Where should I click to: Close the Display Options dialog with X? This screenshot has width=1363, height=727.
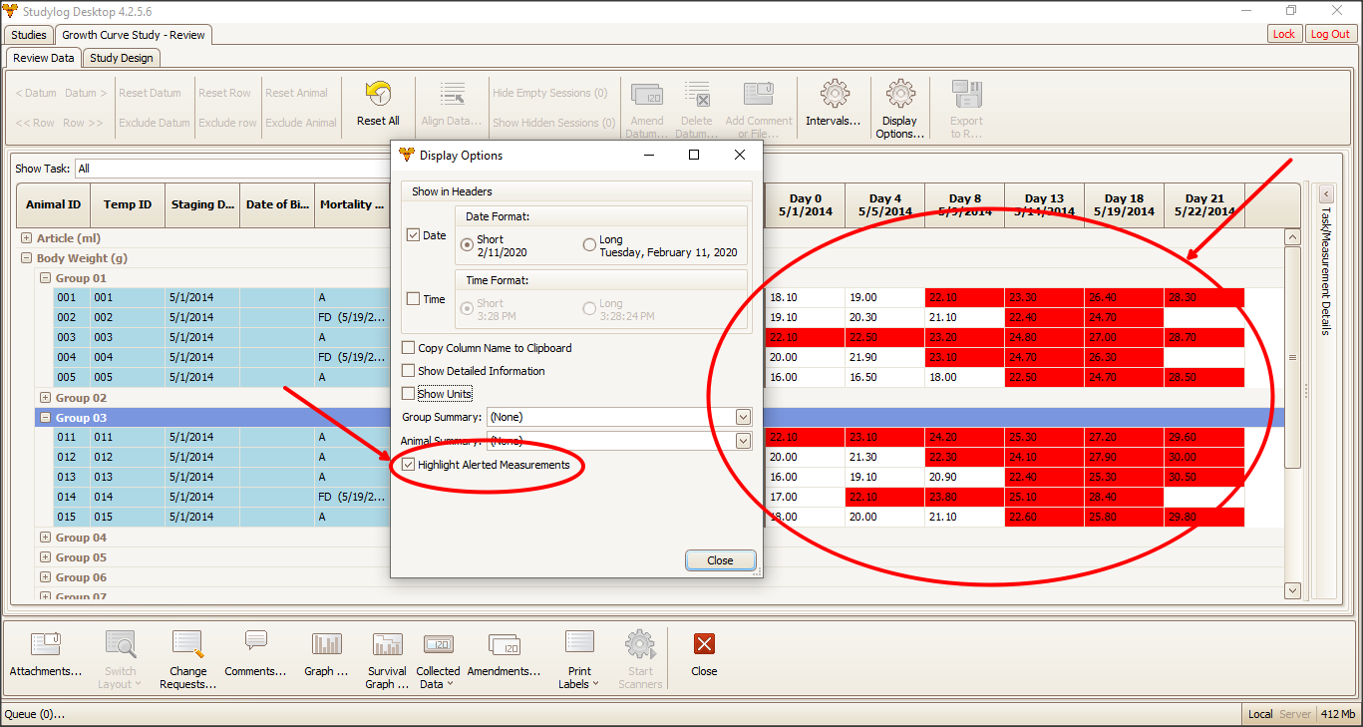pyautogui.click(x=739, y=155)
